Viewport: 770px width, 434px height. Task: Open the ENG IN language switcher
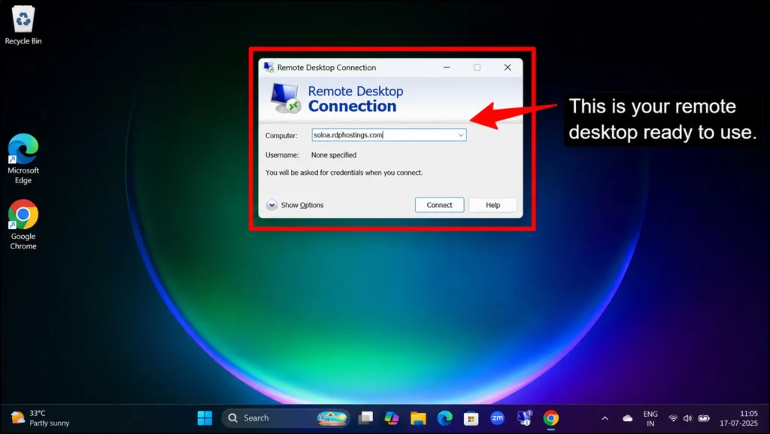point(650,418)
